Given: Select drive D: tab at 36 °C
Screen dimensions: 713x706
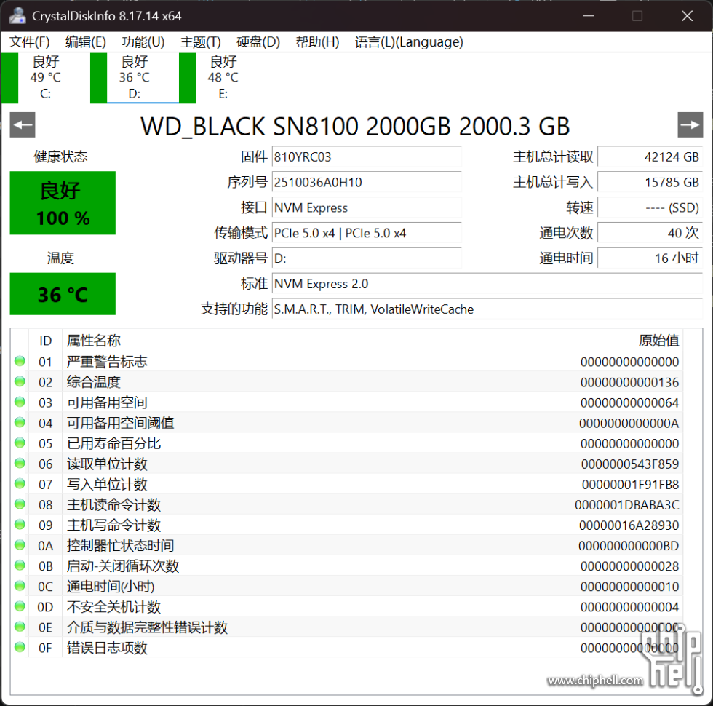Looking at the screenshot, I should [134, 78].
